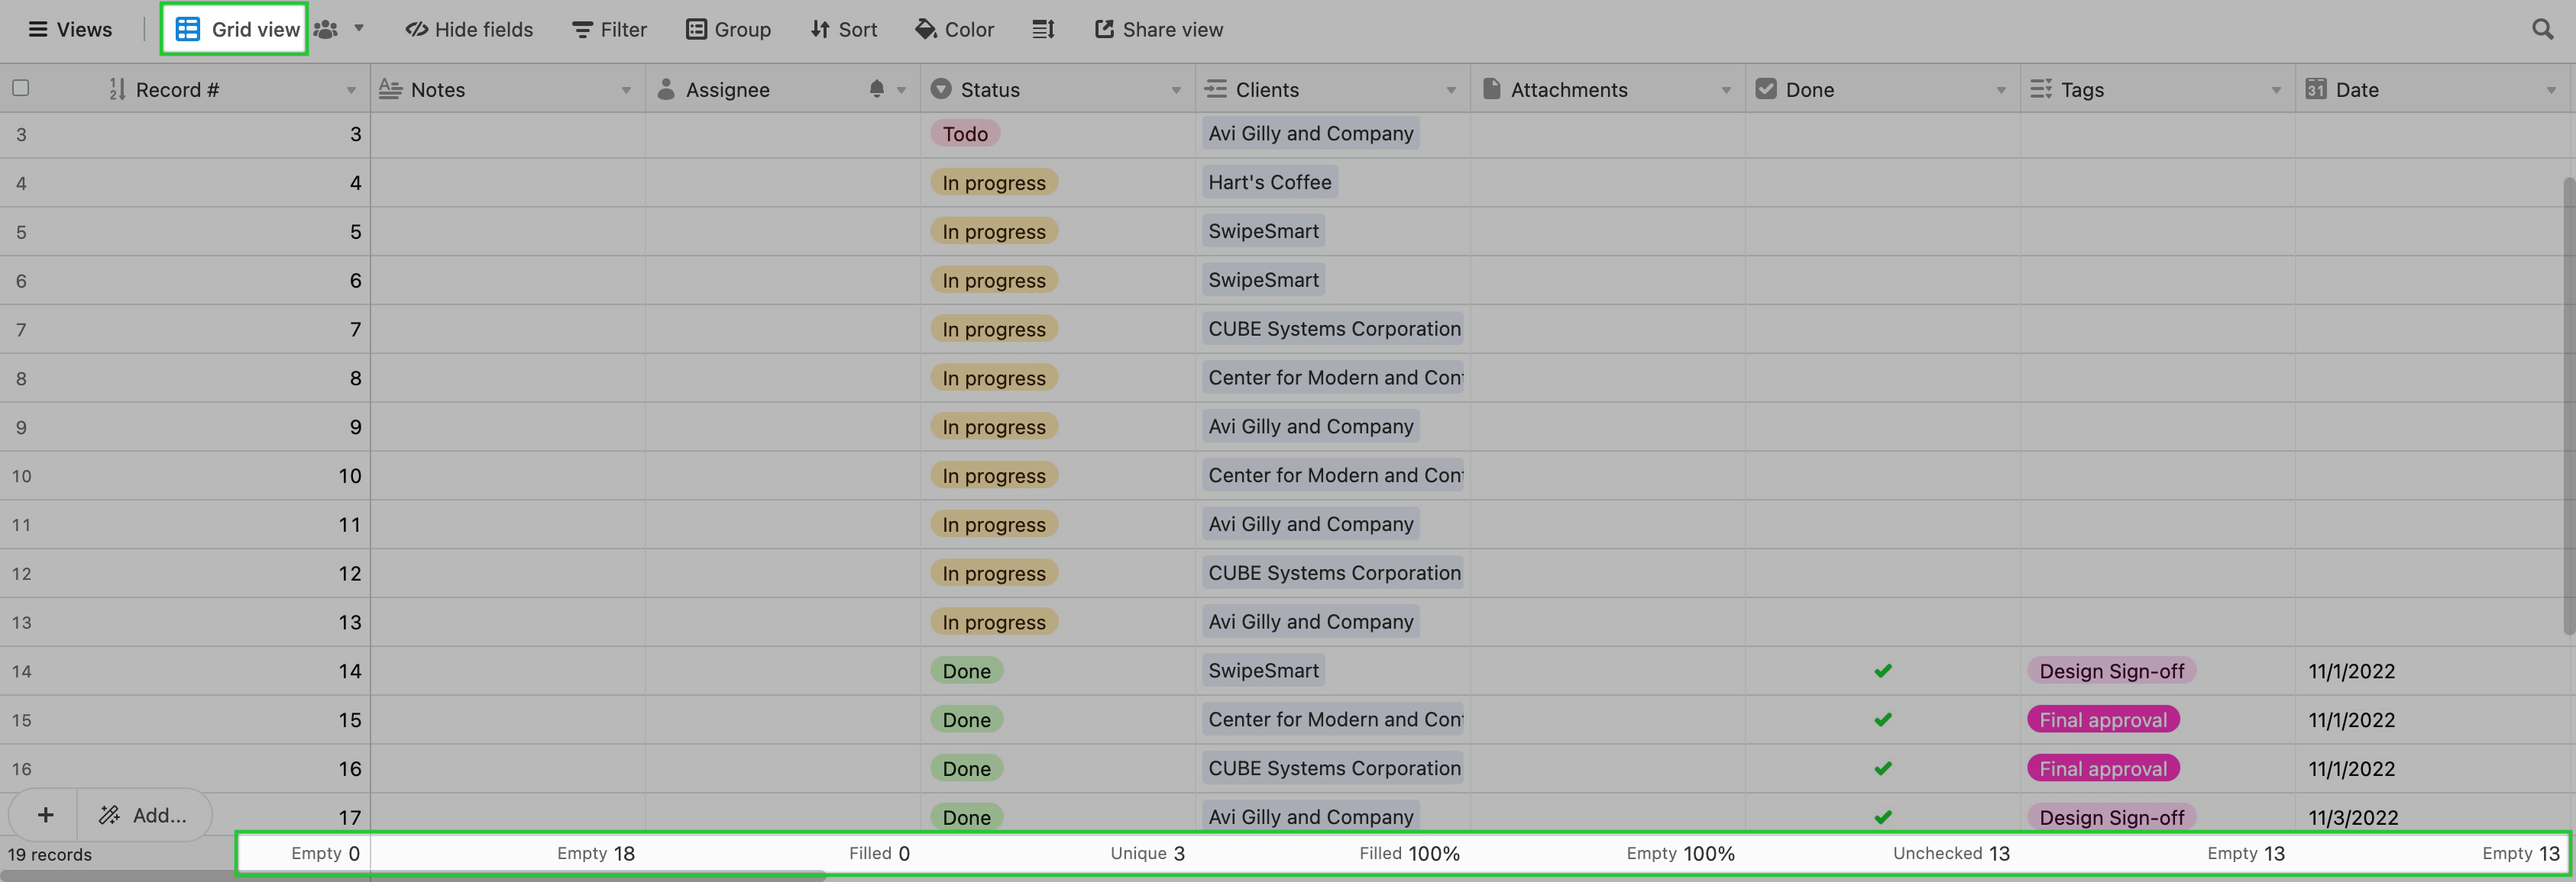Click the Grid view tab

tap(236, 29)
